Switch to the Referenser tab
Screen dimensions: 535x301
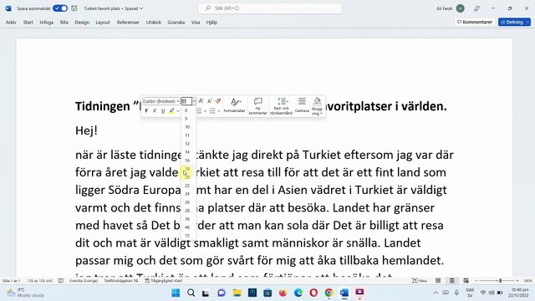[128, 23]
